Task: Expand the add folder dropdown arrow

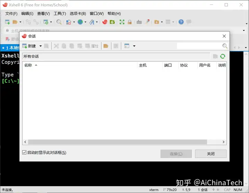Action: pos(162,22)
